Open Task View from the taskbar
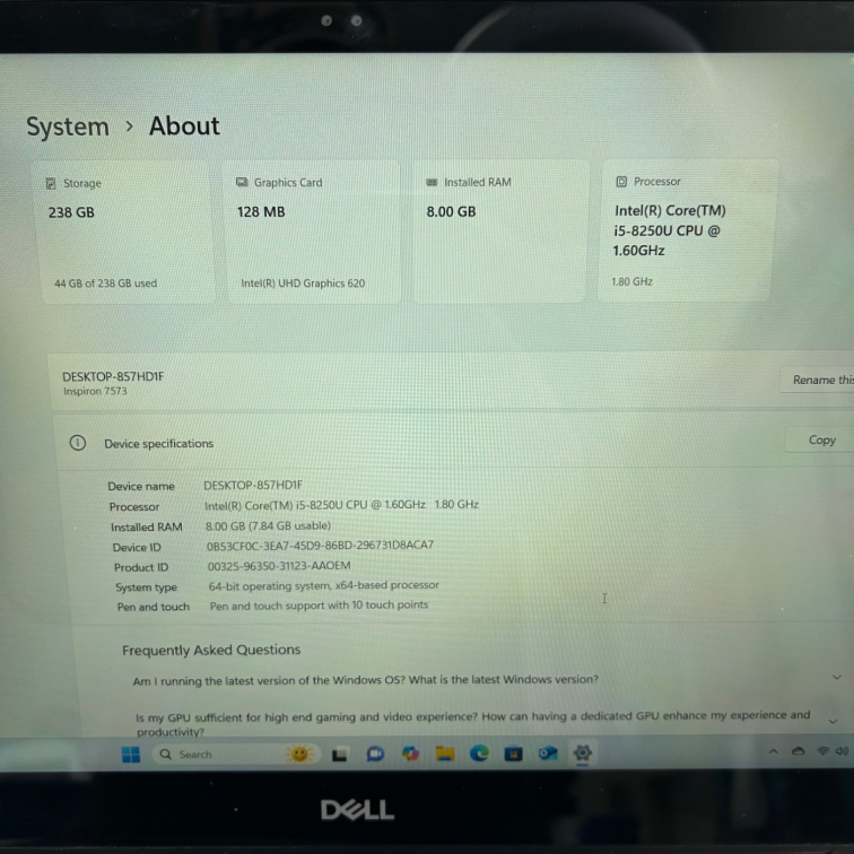This screenshot has height=854, width=854. 340,755
